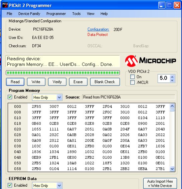Decrease VDD voltage with down arrow
The height and width of the screenshot is (189, 182).
pos(172,81)
